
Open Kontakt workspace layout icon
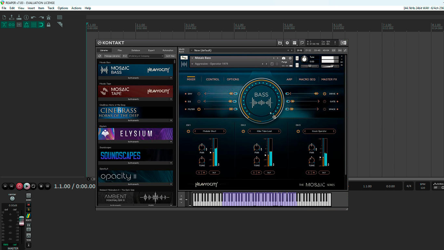point(294,43)
